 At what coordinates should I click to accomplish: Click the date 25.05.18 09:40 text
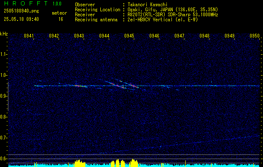tap(21, 19)
